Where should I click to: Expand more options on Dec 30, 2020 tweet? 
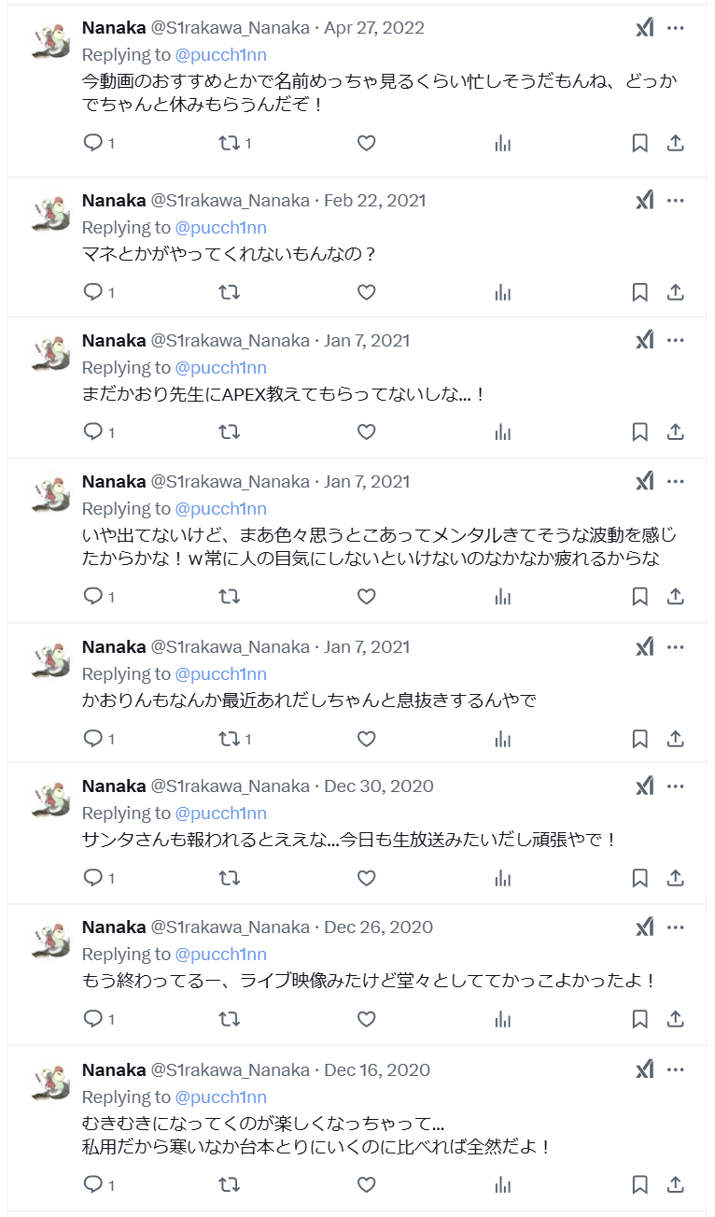pos(676,785)
